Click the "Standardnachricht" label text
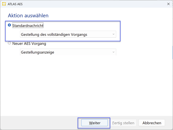This screenshot has height=130, width=173. 28,26
